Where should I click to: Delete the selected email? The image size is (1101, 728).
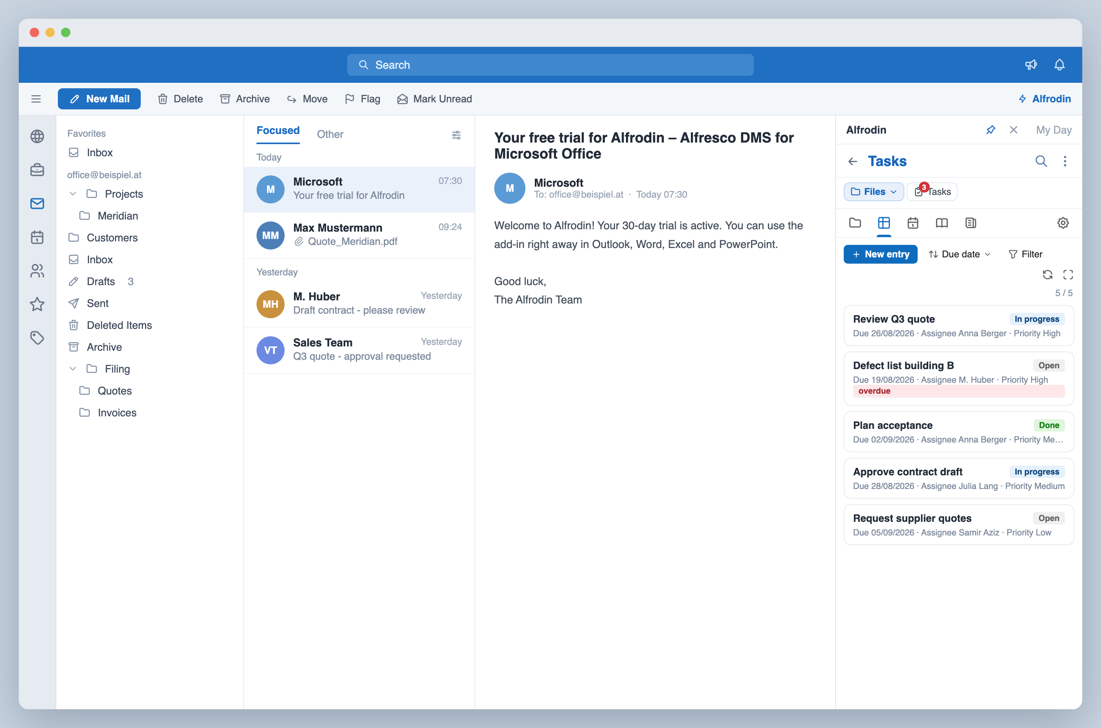(180, 99)
